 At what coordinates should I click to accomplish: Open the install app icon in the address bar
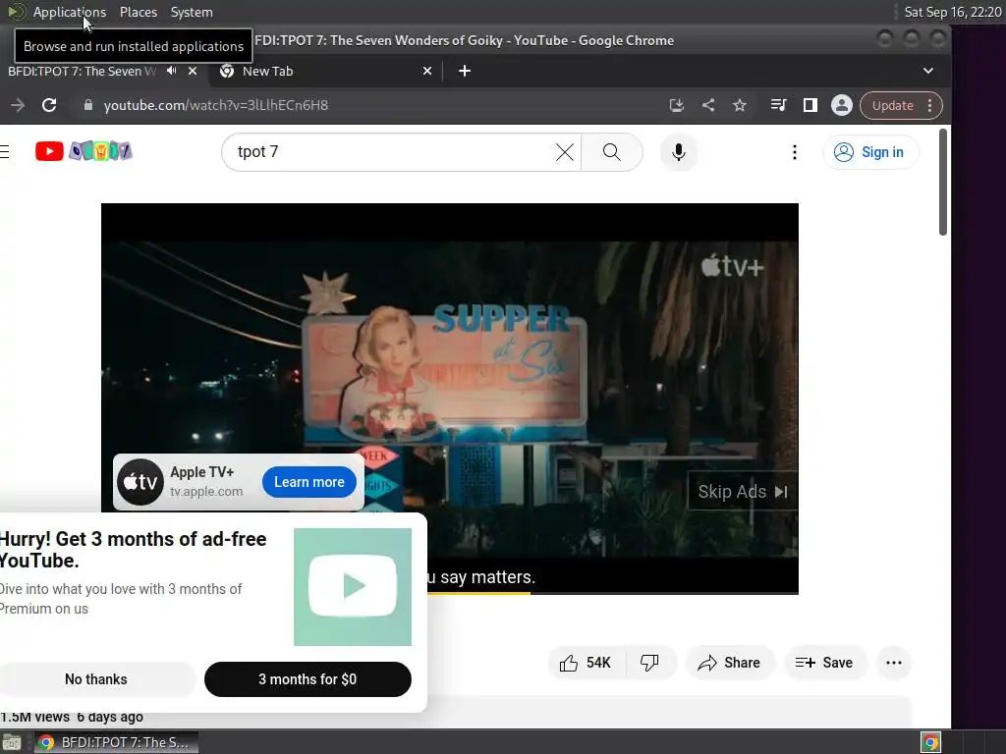click(x=676, y=105)
